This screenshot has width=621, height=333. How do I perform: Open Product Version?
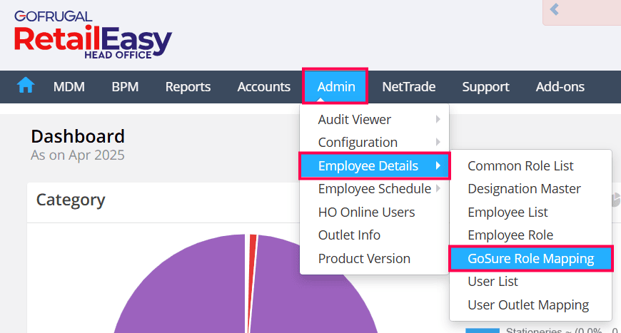(364, 258)
